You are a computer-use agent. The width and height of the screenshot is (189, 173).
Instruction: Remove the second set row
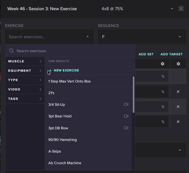coord(178,92)
